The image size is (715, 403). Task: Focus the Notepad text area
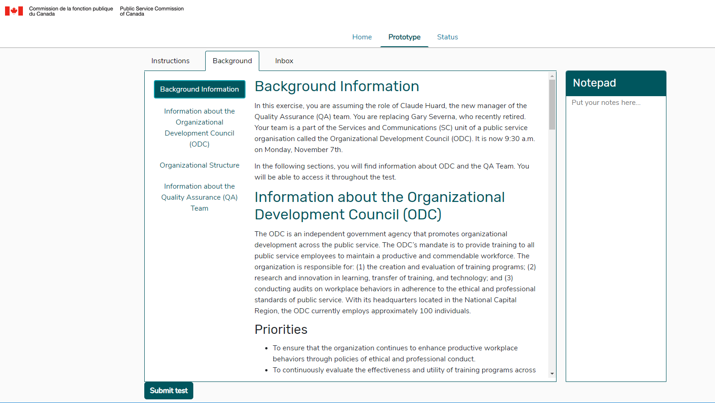coord(616,238)
